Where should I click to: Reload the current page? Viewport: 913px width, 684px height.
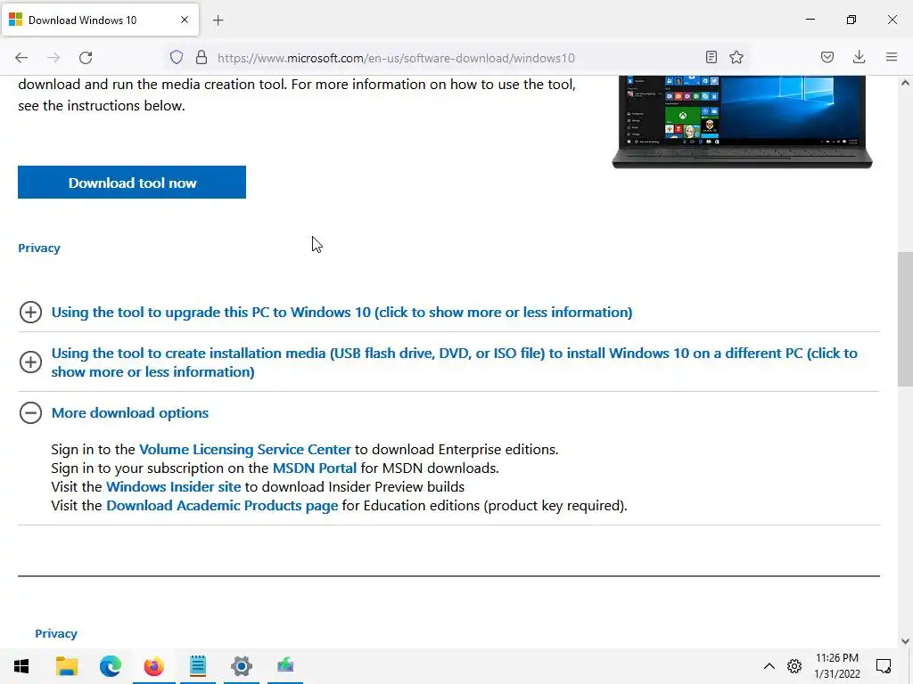[x=86, y=58]
